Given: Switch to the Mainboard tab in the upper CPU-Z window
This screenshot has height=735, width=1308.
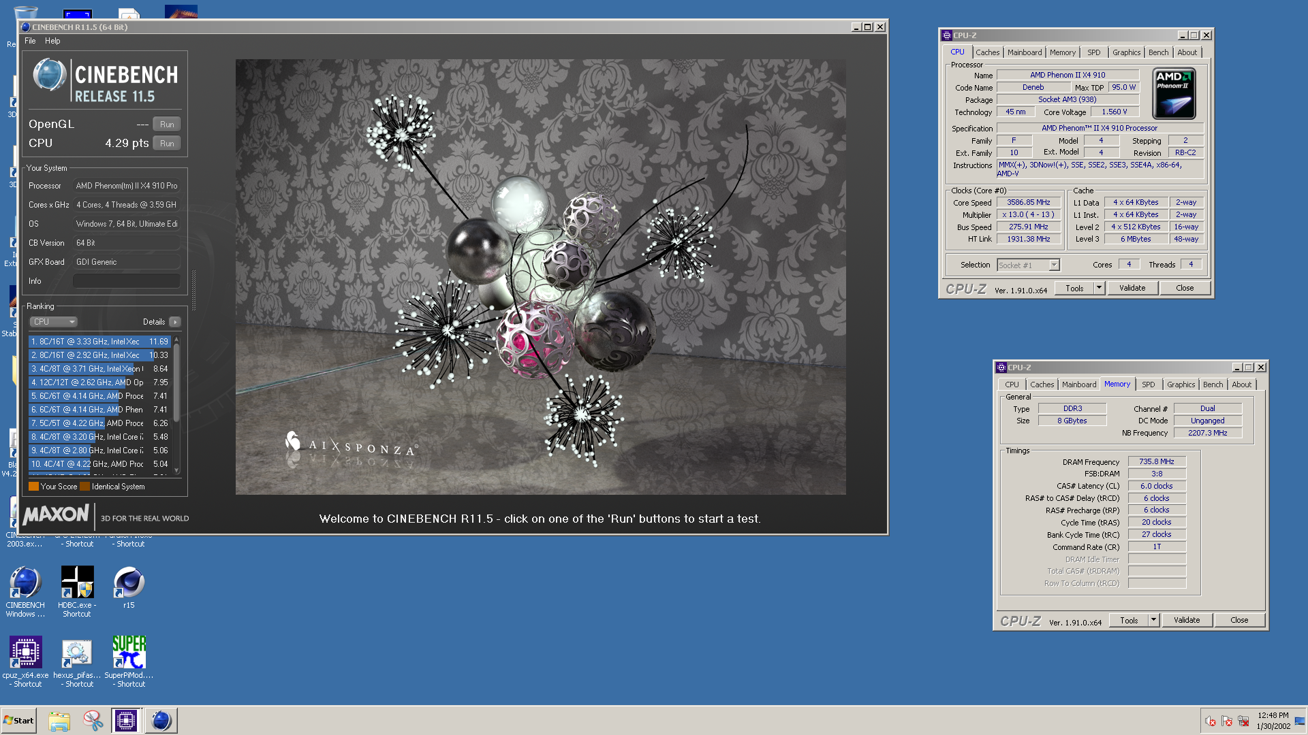Looking at the screenshot, I should pyautogui.click(x=1025, y=52).
